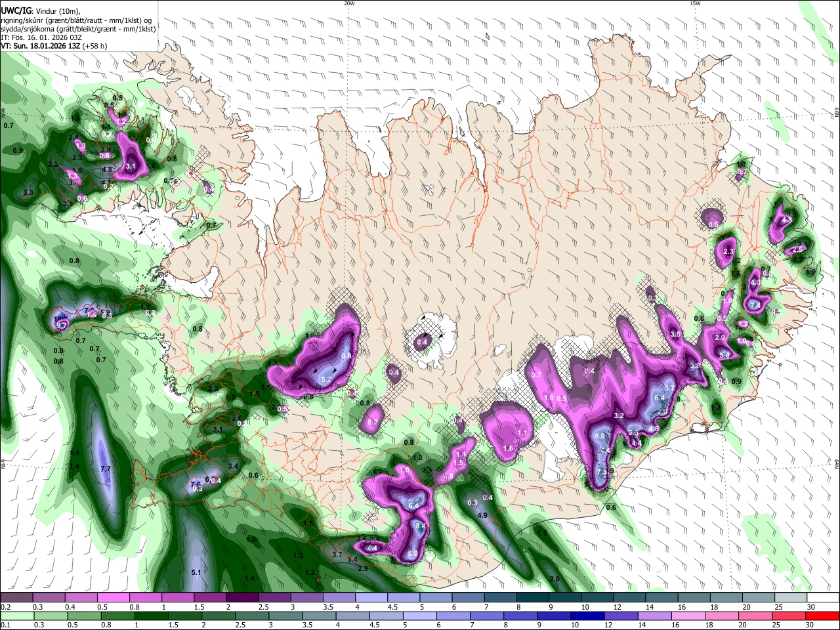Click the '20W' longitude label
The image size is (840, 630).
pyautogui.click(x=350, y=3)
